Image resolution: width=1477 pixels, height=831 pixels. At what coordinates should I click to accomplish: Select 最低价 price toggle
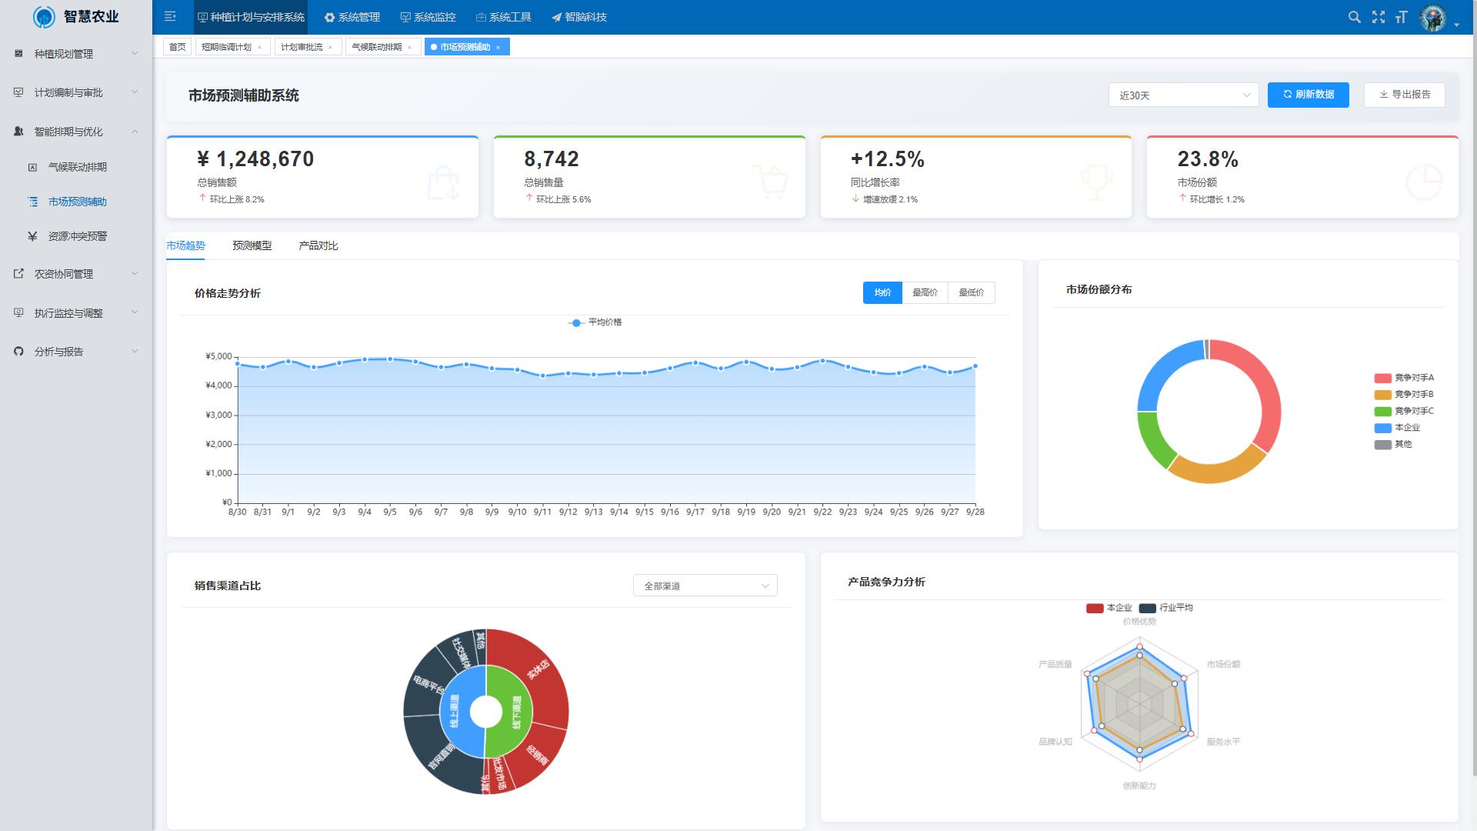971,292
